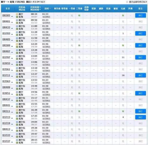Click the station icon beside 南宁东 in D8433 row
This screenshot has width=148, height=145.
click(x=17, y=26)
